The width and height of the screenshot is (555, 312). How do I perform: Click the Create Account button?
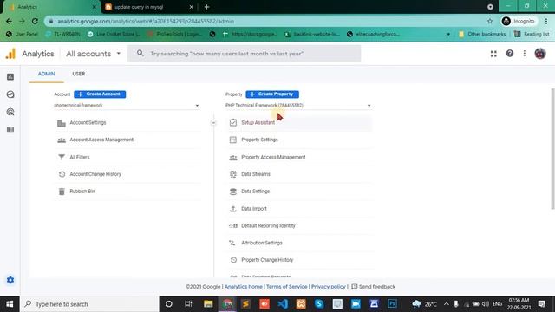[x=100, y=94]
